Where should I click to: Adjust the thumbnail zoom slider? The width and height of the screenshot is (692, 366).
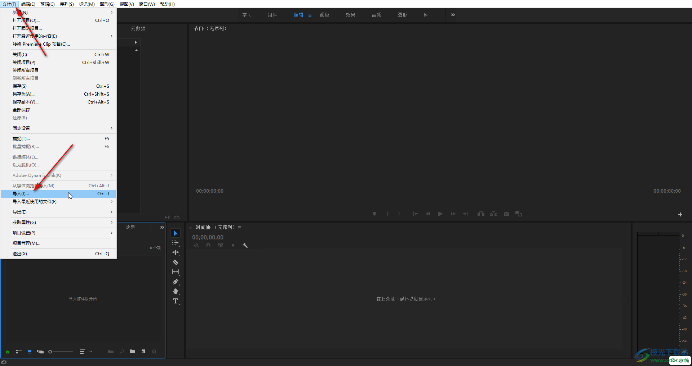(61, 352)
